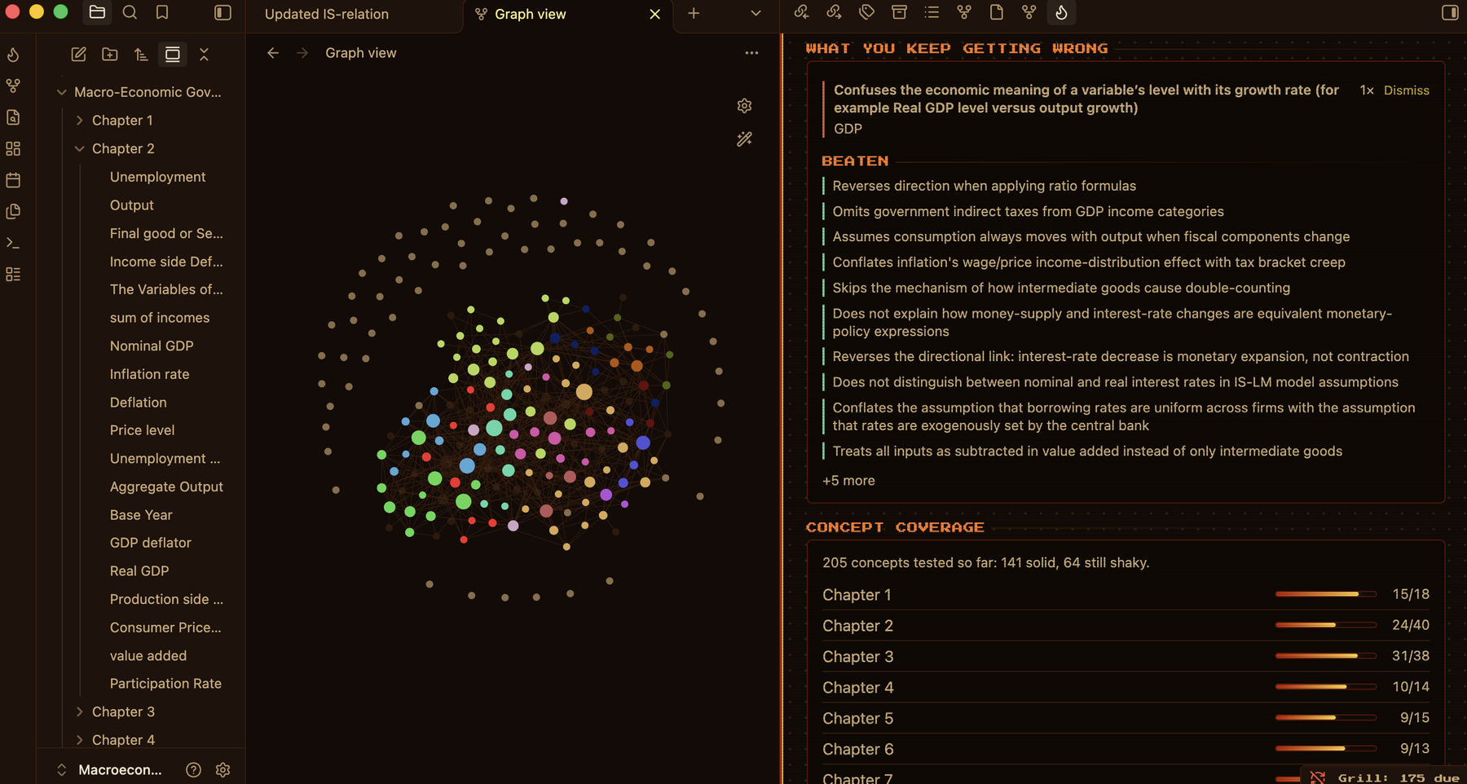1467x784 pixels.
Task: Open the canvas grid icon in the ribbon
Action: click(13, 149)
